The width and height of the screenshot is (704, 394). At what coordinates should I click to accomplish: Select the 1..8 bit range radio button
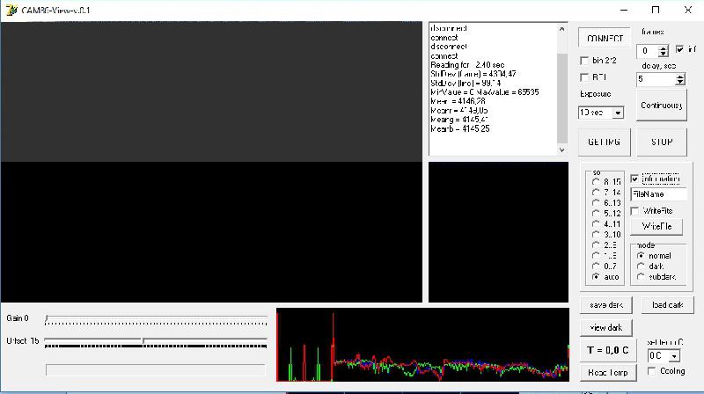click(596, 256)
